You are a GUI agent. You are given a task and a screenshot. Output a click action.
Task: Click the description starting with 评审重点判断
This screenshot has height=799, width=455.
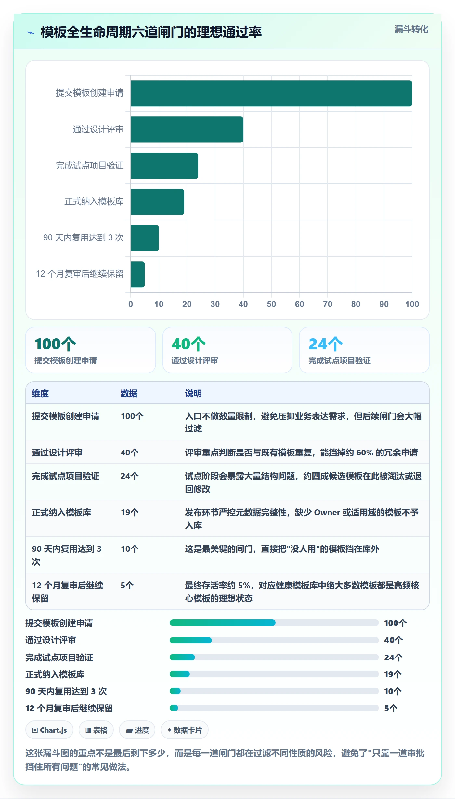301,453
